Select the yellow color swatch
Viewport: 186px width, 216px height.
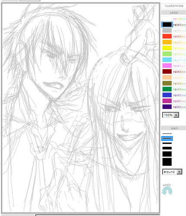(x=167, y=48)
